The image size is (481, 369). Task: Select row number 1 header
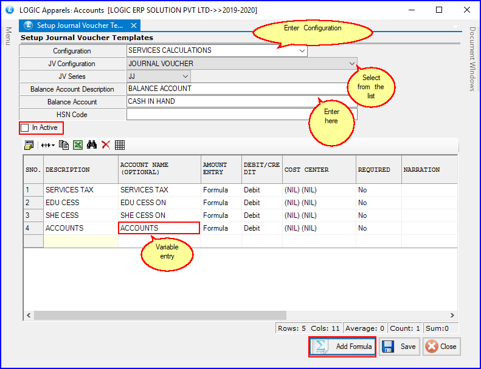coord(33,190)
